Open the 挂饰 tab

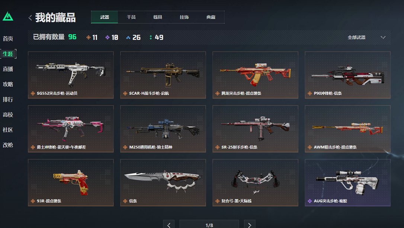pyautogui.click(x=184, y=17)
